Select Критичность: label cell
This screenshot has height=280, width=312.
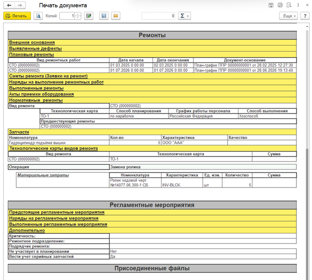pos(58,236)
